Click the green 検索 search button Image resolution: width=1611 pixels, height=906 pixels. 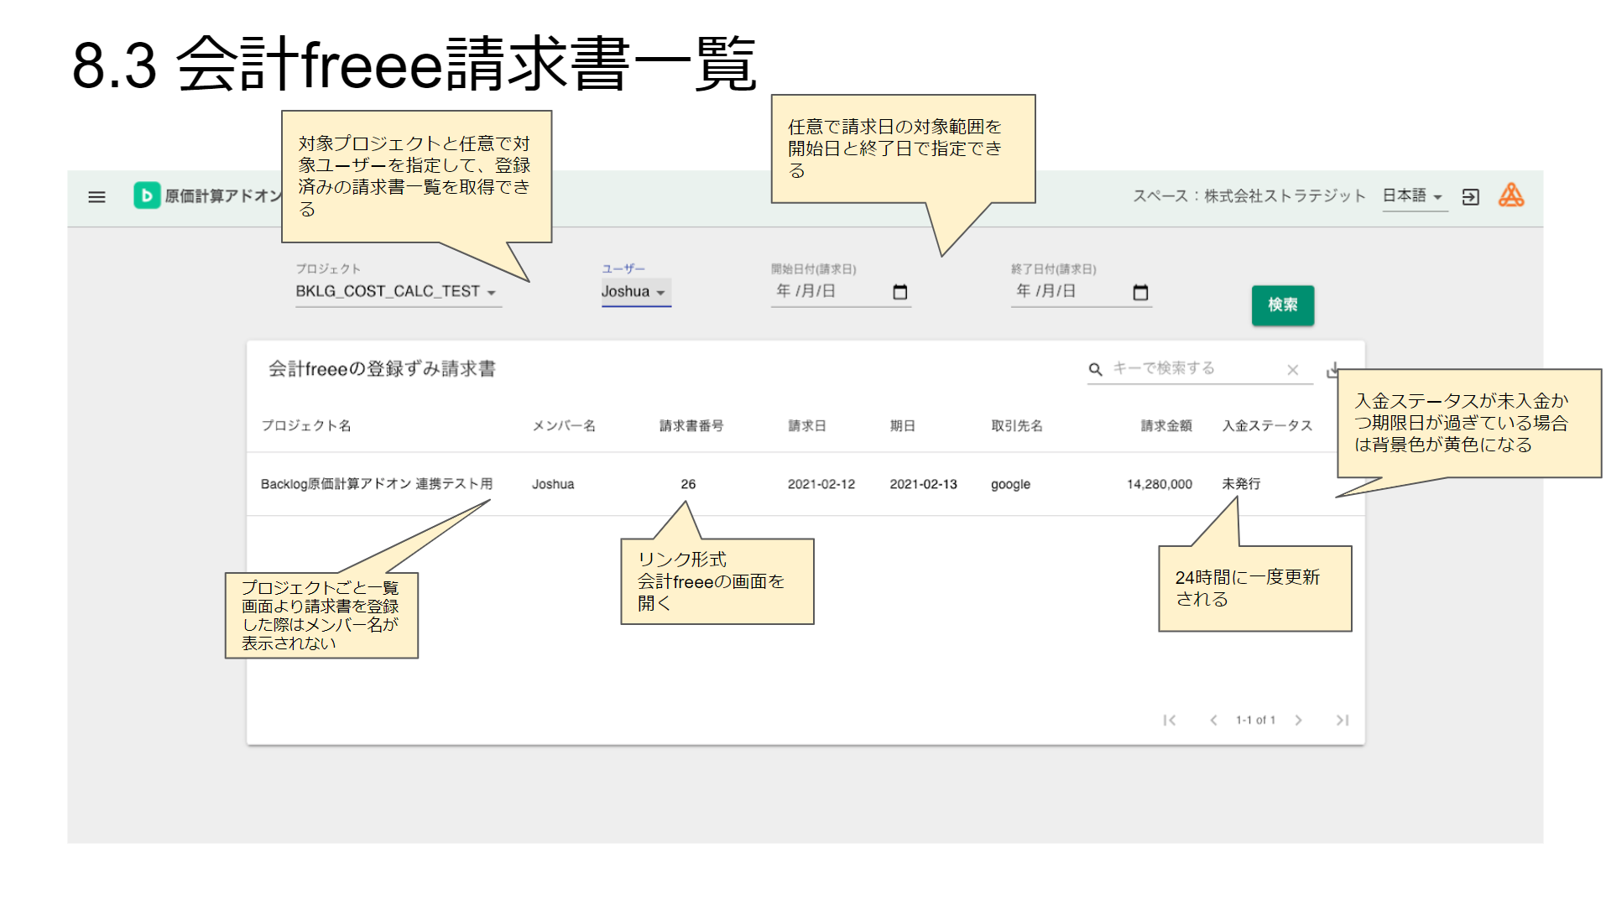point(1283,305)
